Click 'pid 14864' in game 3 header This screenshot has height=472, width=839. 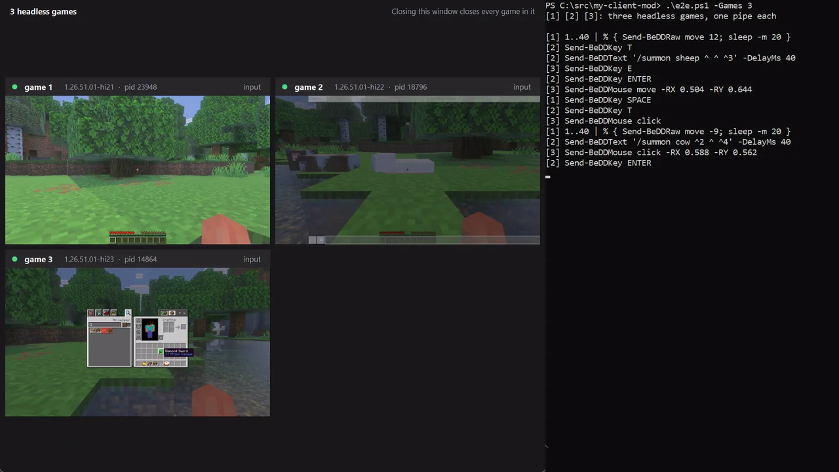coord(140,259)
